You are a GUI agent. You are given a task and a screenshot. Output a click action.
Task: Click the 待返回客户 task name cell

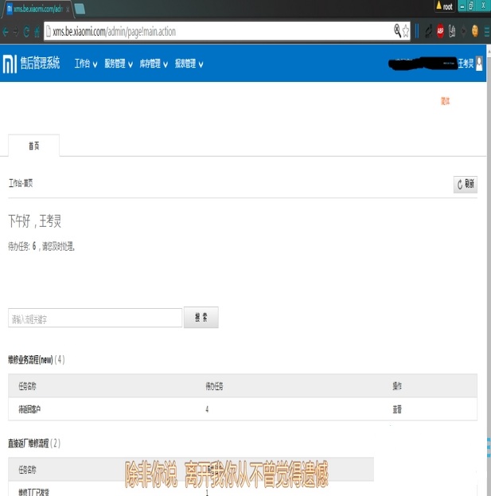[x=29, y=410]
